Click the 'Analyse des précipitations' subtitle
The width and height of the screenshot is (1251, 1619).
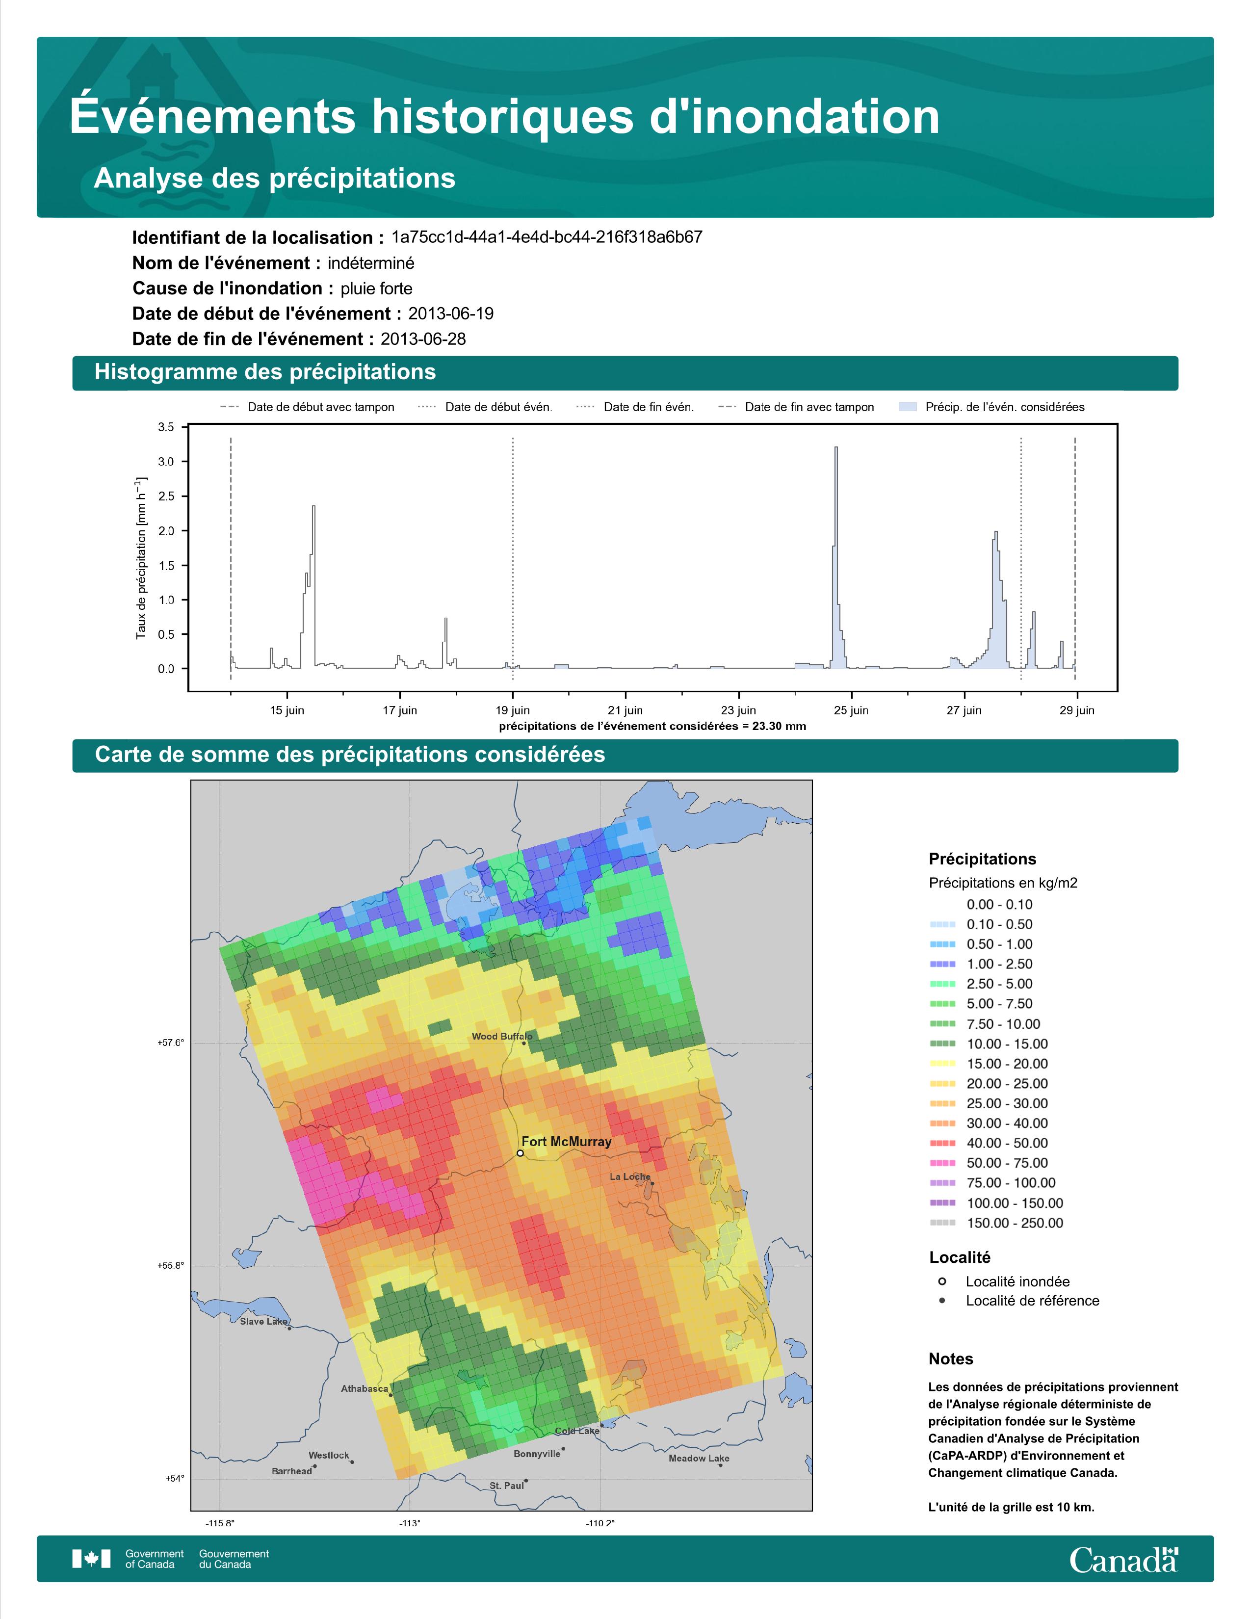tap(275, 179)
